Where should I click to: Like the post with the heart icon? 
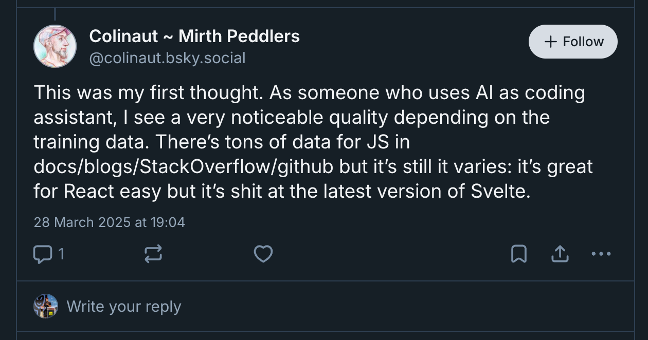tap(263, 254)
